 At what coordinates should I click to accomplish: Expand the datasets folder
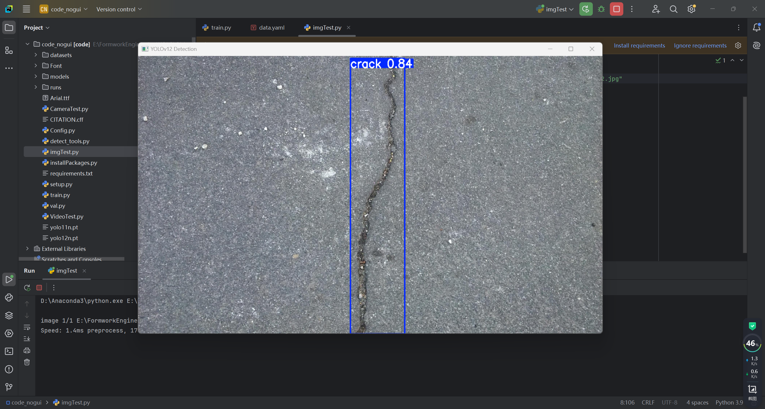[36, 55]
